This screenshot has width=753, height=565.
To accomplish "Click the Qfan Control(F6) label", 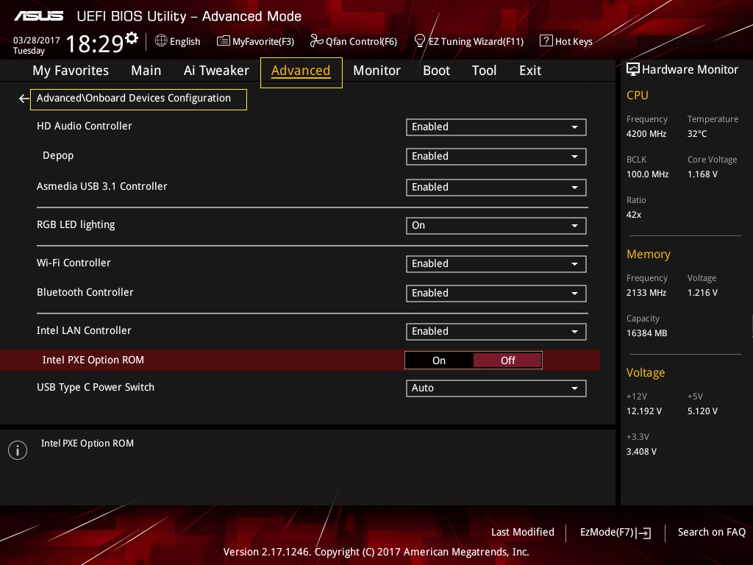I will (361, 42).
